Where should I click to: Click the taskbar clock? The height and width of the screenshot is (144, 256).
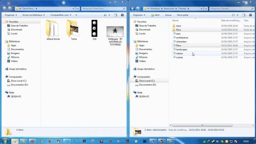pos(246,141)
